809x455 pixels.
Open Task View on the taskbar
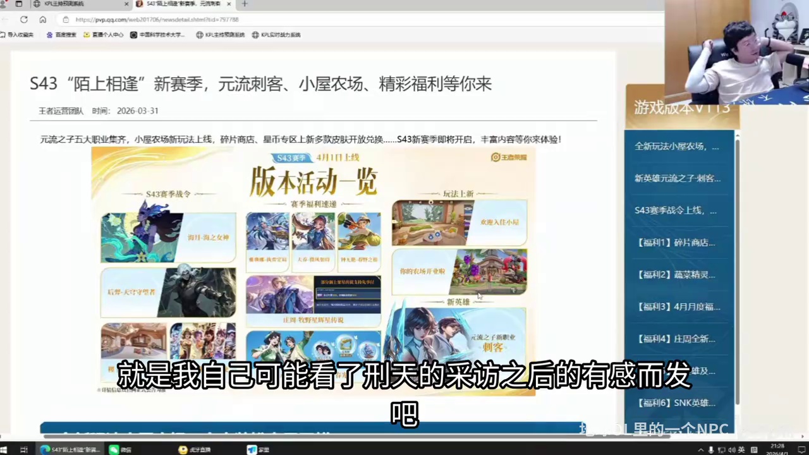point(24,449)
